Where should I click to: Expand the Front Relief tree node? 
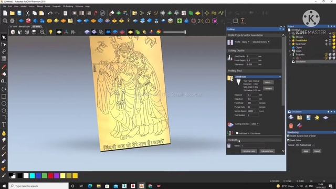click(x=290, y=40)
